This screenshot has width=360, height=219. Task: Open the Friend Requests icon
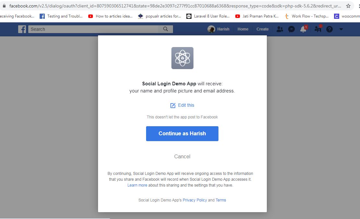coord(279,29)
